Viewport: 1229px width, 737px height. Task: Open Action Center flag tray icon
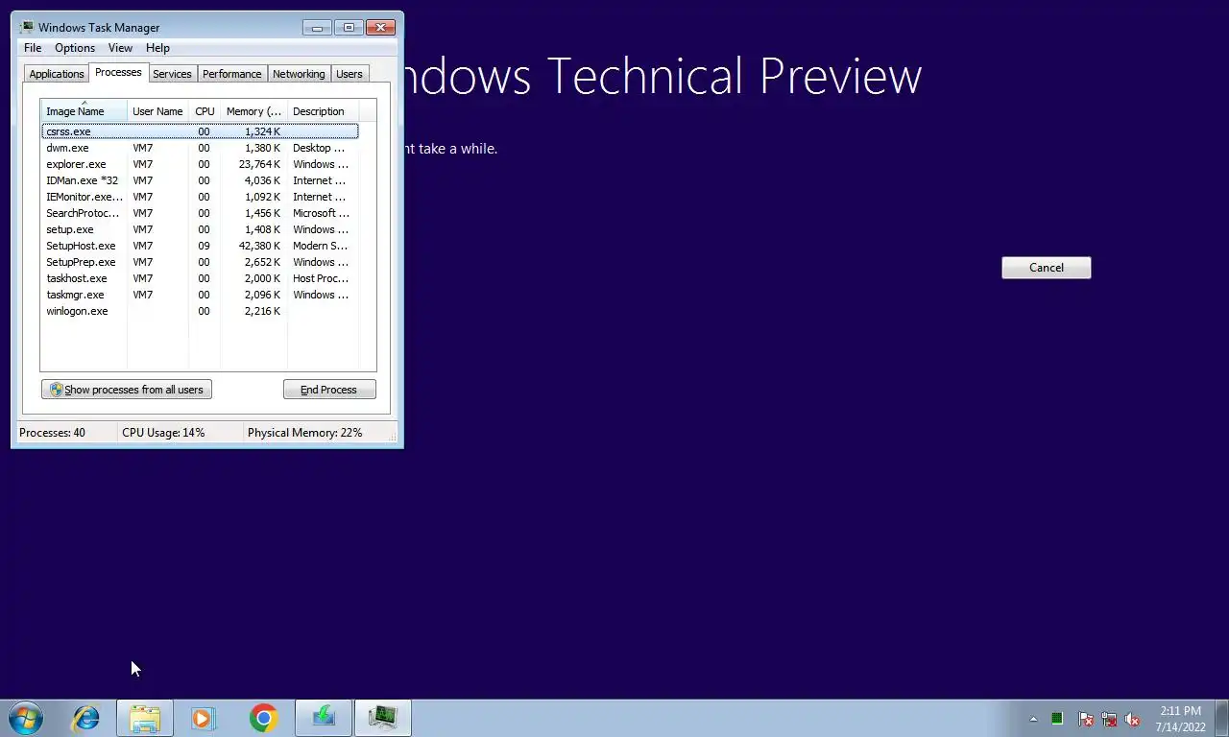(1086, 719)
